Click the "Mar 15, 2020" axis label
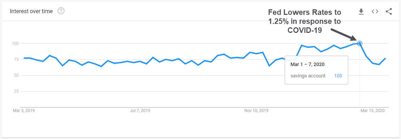401x139 pixels. (x=372, y=111)
